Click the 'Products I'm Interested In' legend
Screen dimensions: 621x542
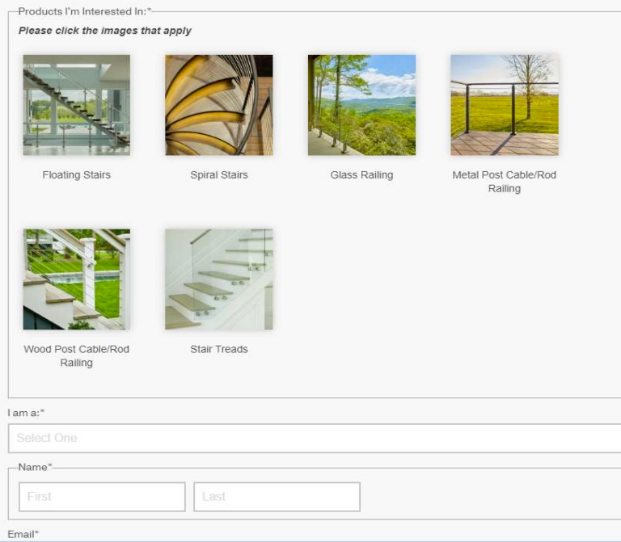(85, 11)
